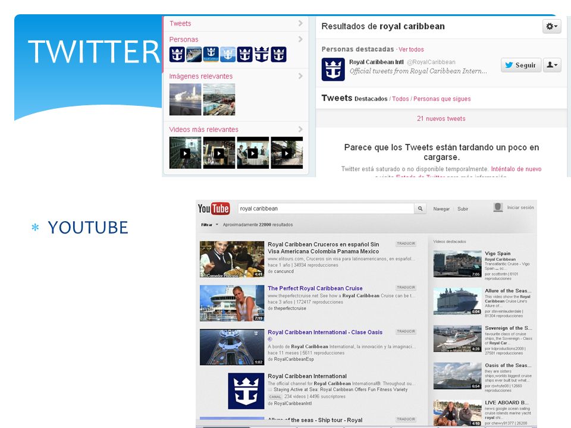Viewport: 571px width, 428px height.
Task: Switch to Personas que sigues filter
Action: [x=442, y=99]
